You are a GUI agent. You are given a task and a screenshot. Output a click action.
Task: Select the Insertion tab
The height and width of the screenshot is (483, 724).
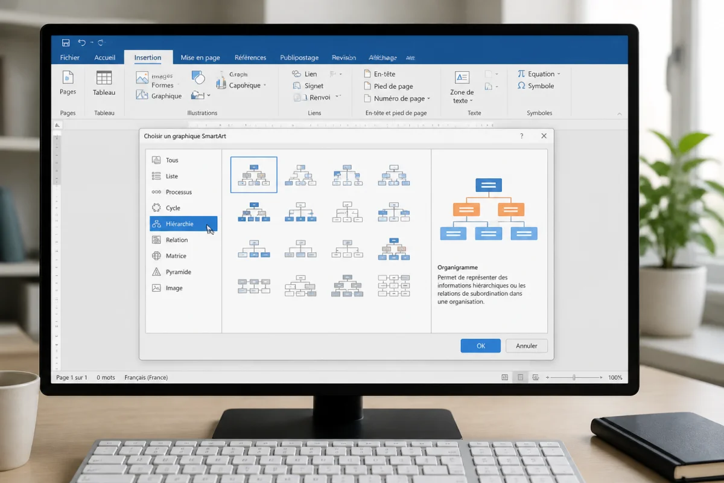pyautogui.click(x=148, y=58)
